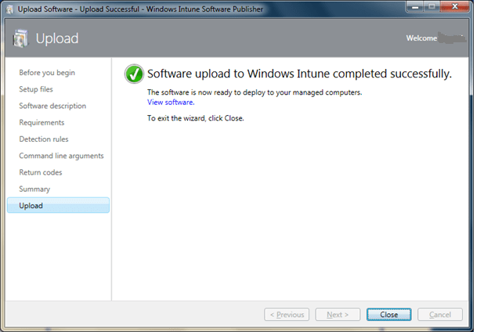Open the Detection rules step
This screenshot has height=332, width=491.
(x=44, y=139)
